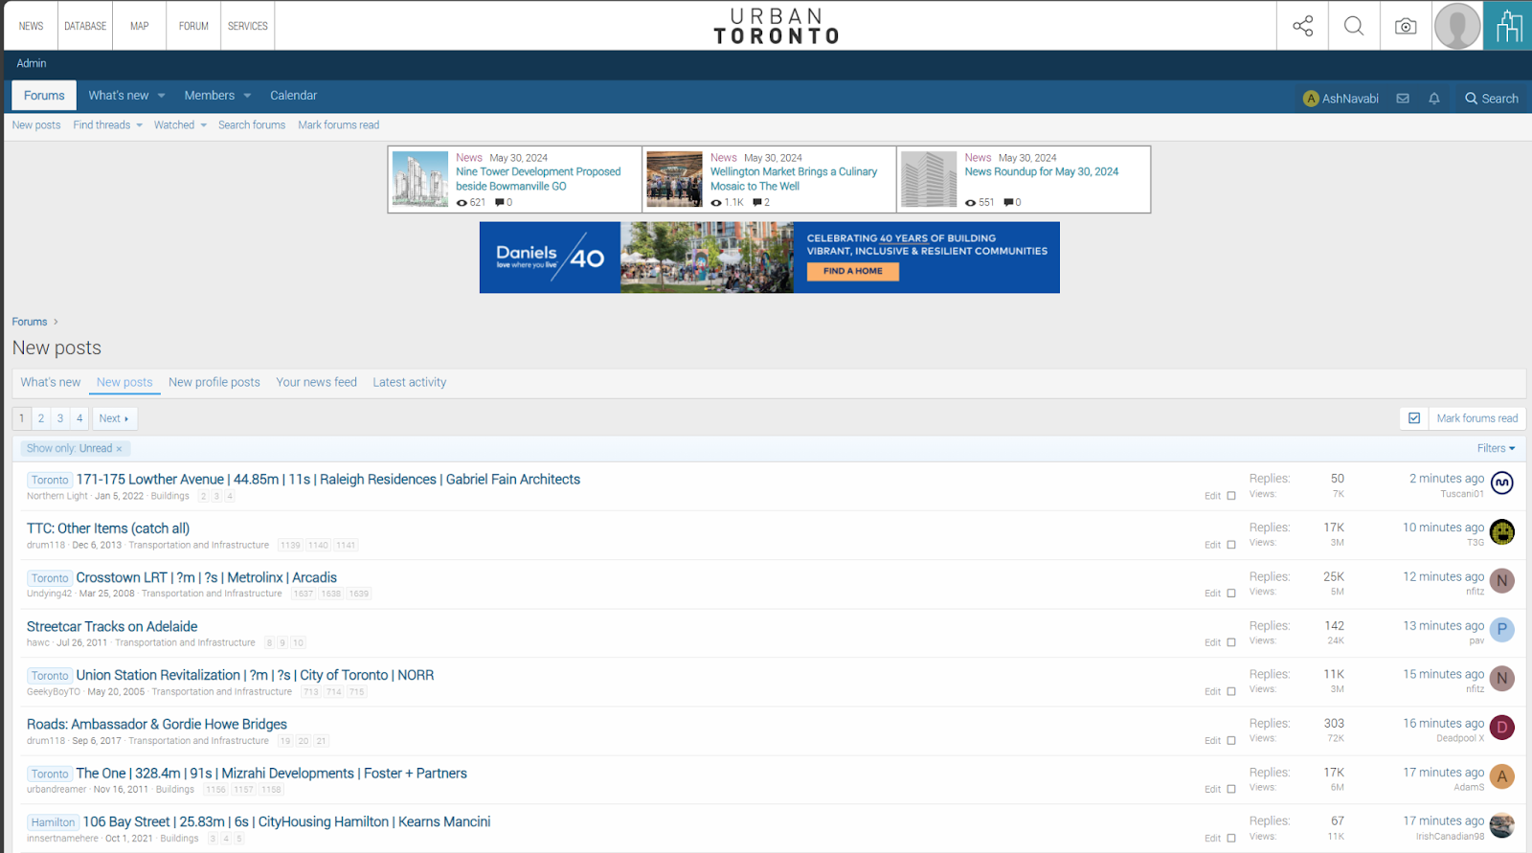Viewport: 1532px width, 853px height.
Task: Click the camera icon in header
Action: pos(1406,26)
